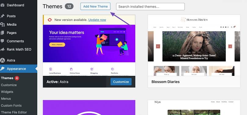Click the Rank Math SEO chart icon
This screenshot has width=247, height=115.
[x=2, y=49]
